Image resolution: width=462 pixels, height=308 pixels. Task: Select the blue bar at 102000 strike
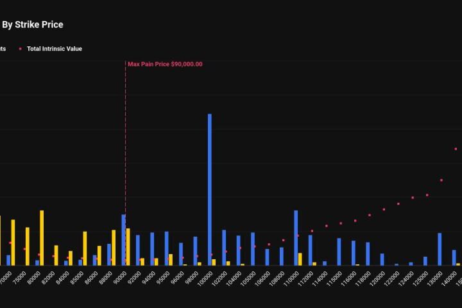point(224,247)
